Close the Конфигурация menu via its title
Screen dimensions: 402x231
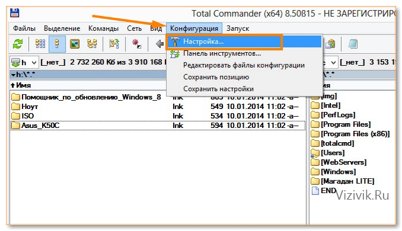point(194,28)
